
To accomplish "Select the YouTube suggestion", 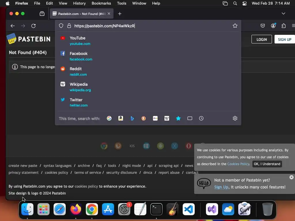I will pyautogui.click(x=148, y=41).
